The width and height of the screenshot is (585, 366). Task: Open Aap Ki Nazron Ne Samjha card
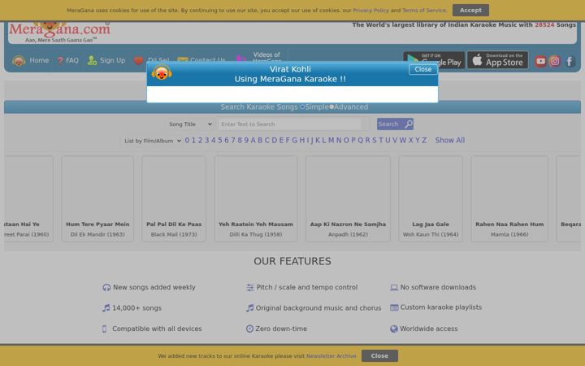point(348,198)
